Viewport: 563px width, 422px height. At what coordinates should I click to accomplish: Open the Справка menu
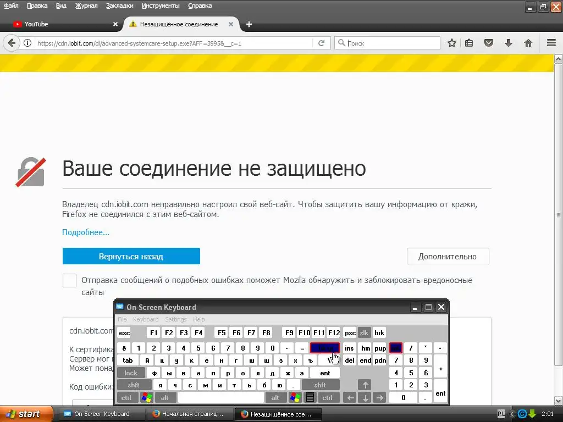200,5
